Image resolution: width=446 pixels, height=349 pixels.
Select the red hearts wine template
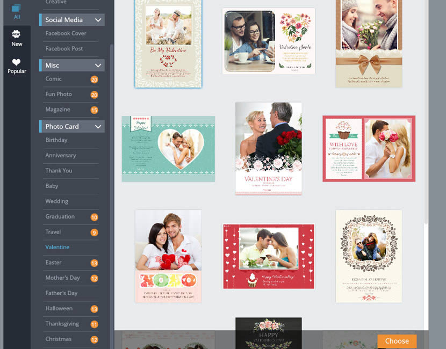[x=269, y=256]
